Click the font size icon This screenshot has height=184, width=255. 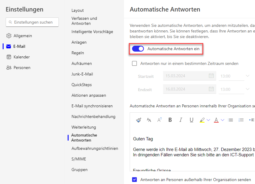tap(160, 120)
